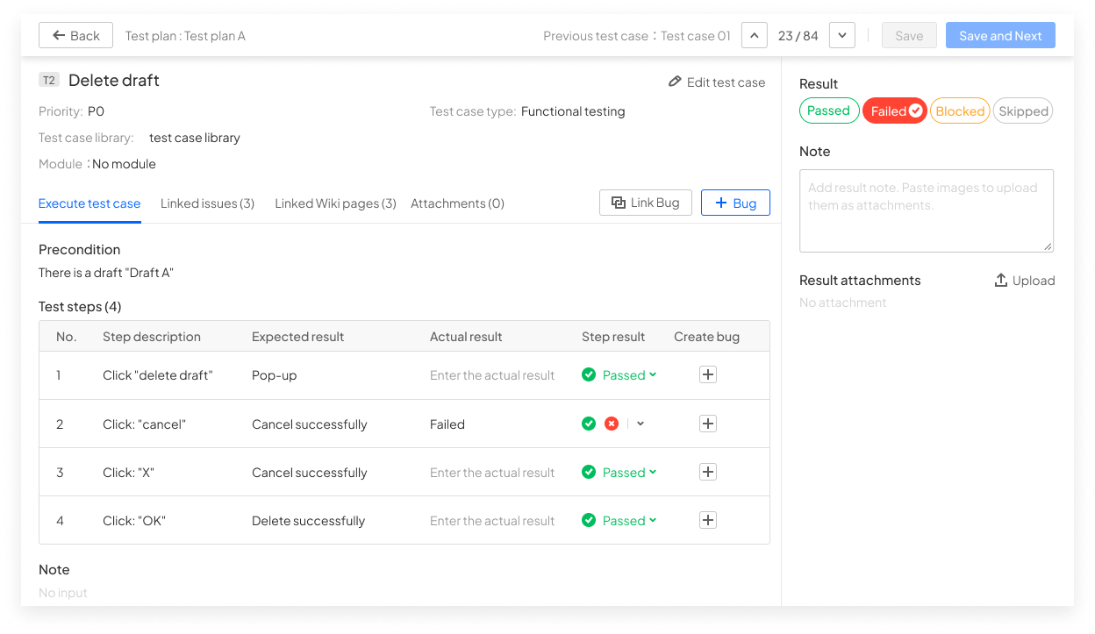Go to previous test case with up arrow
Image resolution: width=1095 pixels, height=634 pixels.
[x=755, y=35]
